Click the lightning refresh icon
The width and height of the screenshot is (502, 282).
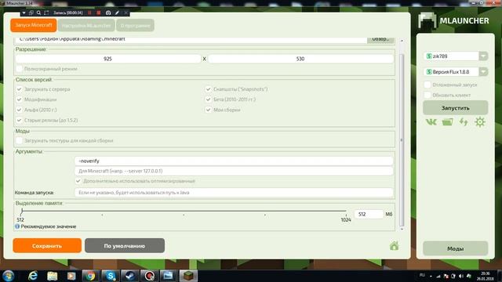coord(464,122)
